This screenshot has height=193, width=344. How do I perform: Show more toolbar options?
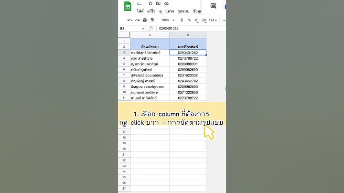tap(224, 20)
